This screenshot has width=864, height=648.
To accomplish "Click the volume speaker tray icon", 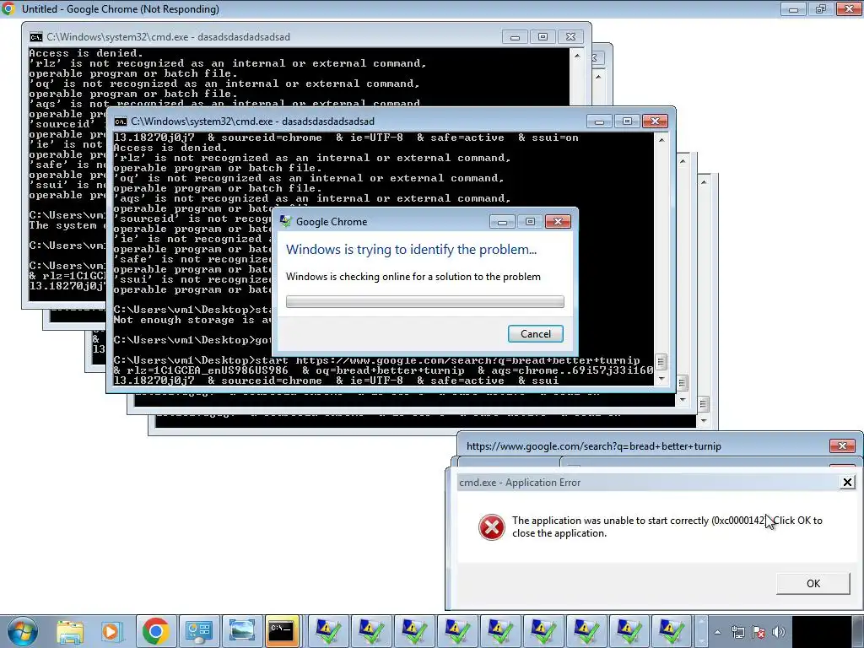I will point(779,632).
